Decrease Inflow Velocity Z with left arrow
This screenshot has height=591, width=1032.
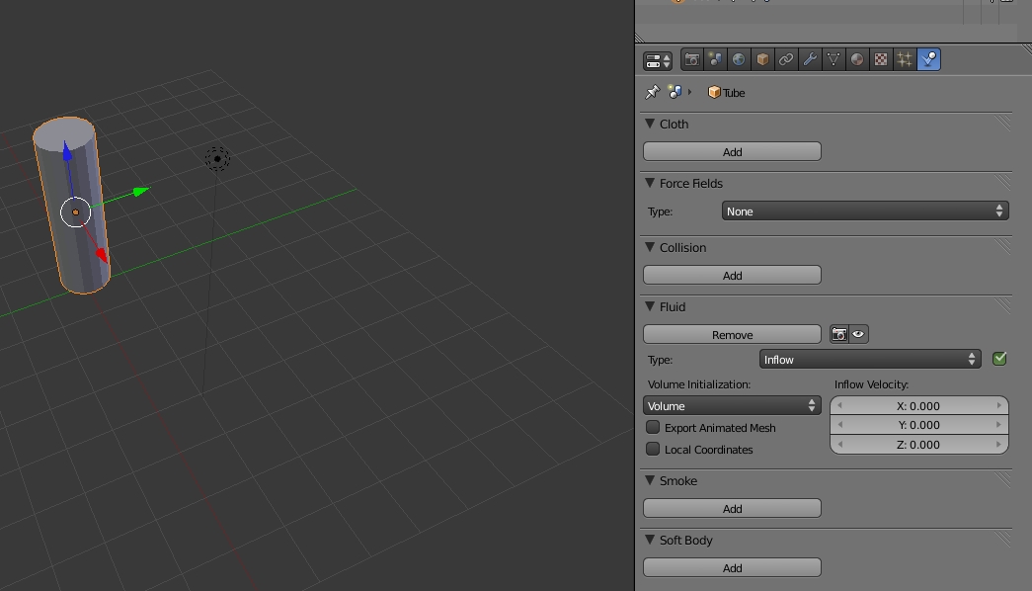[839, 445]
